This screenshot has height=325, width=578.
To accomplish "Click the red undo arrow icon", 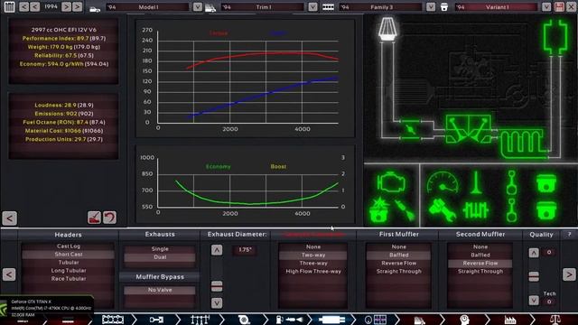I will (109, 218).
